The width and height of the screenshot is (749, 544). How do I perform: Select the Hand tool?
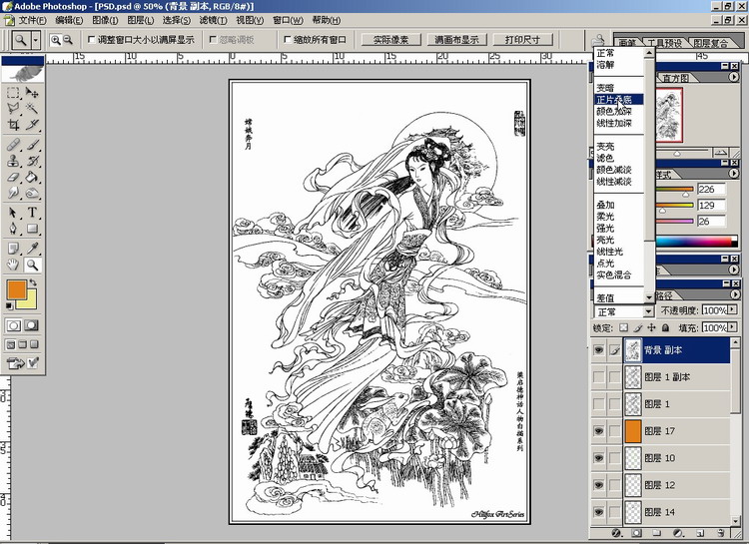coord(13,265)
